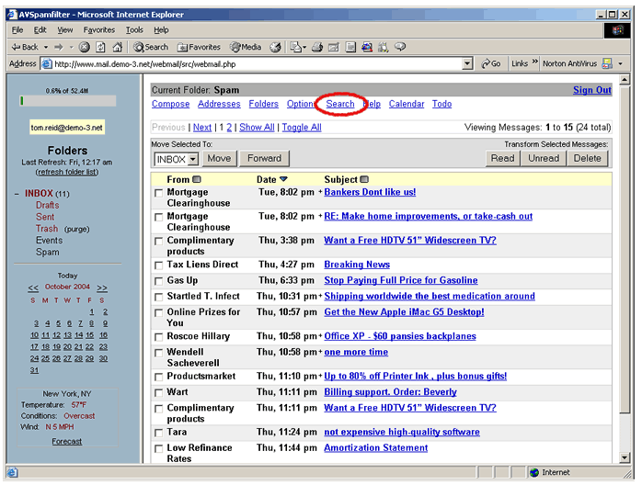Open the View menu
Viewport: 642px width, 485px height.
(64, 29)
